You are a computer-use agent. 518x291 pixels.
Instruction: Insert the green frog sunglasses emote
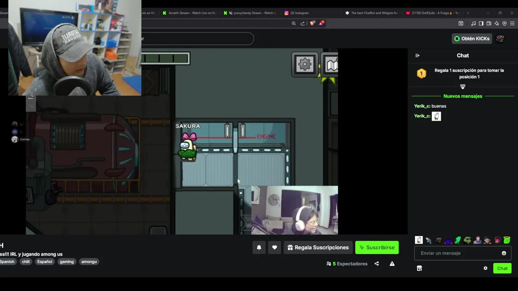(x=467, y=240)
